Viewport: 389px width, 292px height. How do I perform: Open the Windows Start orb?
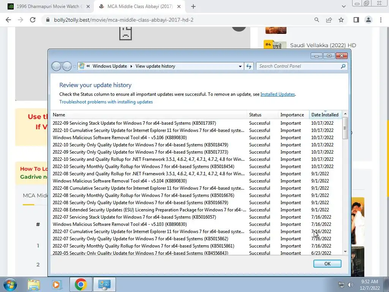pyautogui.click(x=10, y=284)
